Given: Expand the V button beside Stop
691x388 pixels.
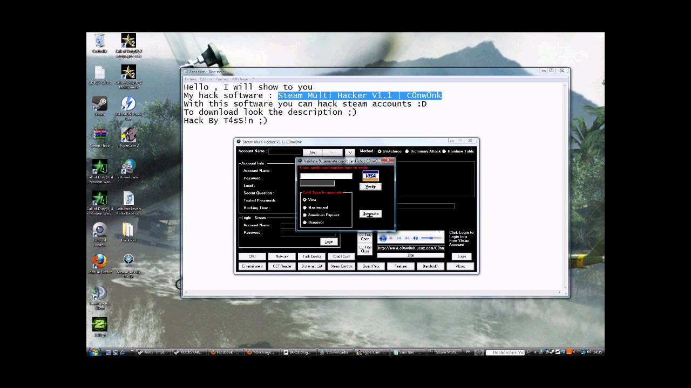Looking at the screenshot, I should (x=349, y=153).
